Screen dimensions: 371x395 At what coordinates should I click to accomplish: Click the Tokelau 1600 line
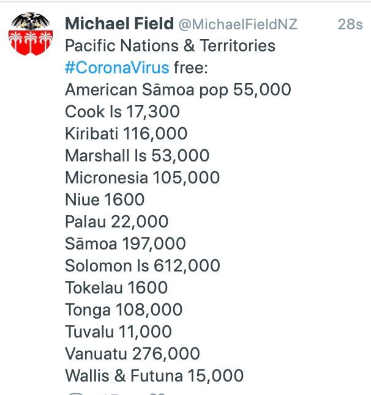116,287
